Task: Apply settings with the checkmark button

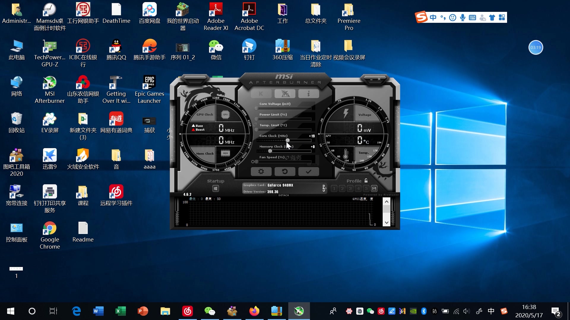Action: [x=308, y=172]
